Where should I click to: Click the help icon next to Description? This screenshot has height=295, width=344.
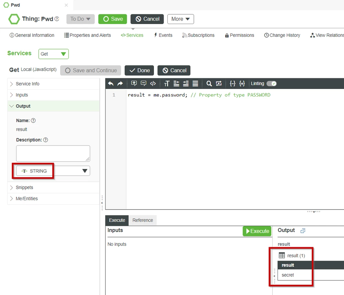pyautogui.click(x=46, y=140)
